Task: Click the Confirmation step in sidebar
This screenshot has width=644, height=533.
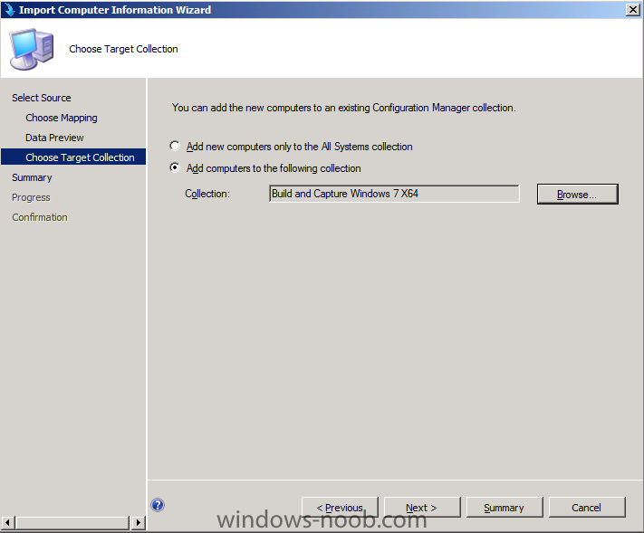Action: (x=40, y=217)
